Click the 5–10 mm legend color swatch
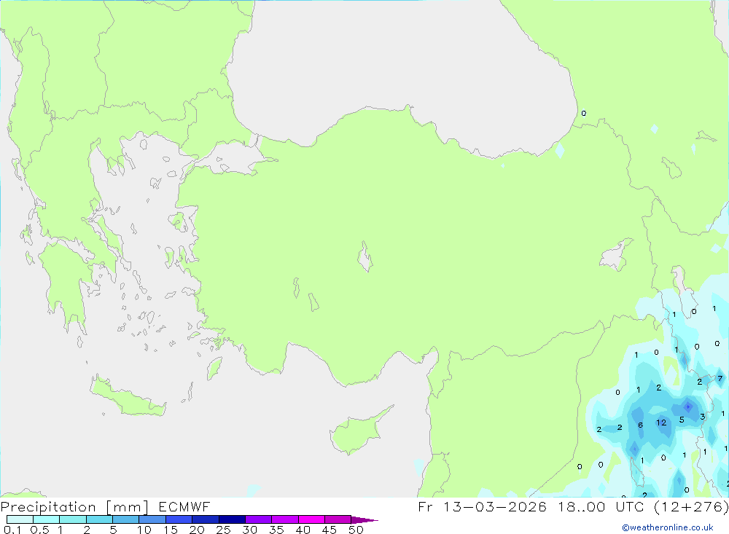 tap(125, 519)
